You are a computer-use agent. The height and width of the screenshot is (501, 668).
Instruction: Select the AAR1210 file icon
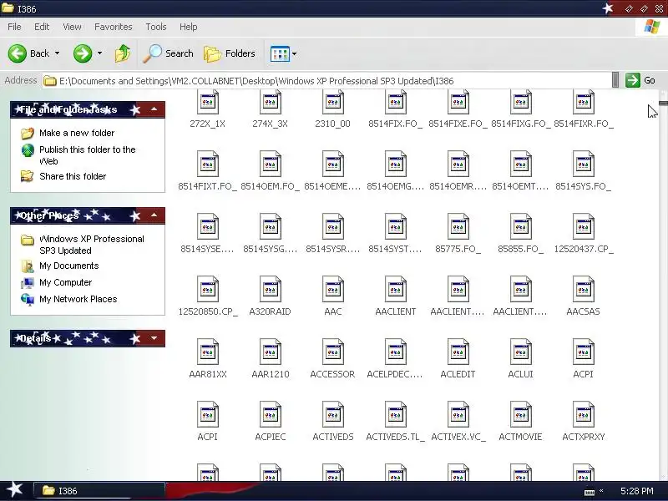click(270, 352)
